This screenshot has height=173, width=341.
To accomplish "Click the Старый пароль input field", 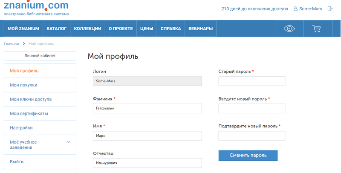I will coord(251,81).
